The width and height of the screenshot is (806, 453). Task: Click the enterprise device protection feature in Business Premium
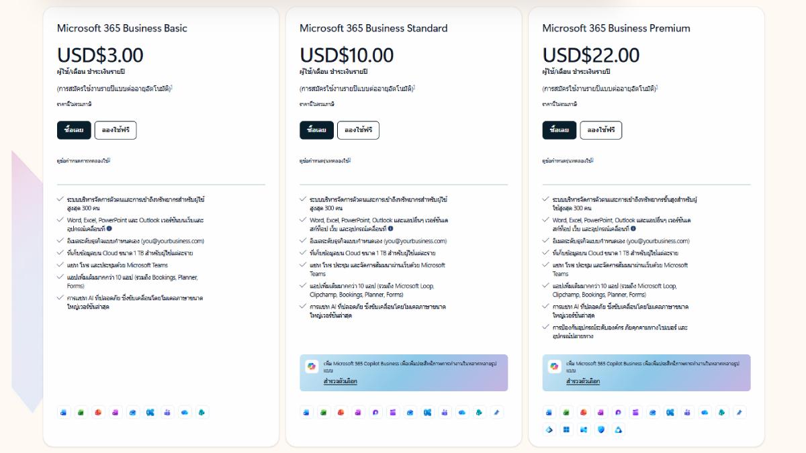coord(620,331)
